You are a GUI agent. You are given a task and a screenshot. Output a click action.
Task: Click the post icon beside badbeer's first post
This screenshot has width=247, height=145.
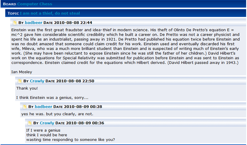(15, 23)
